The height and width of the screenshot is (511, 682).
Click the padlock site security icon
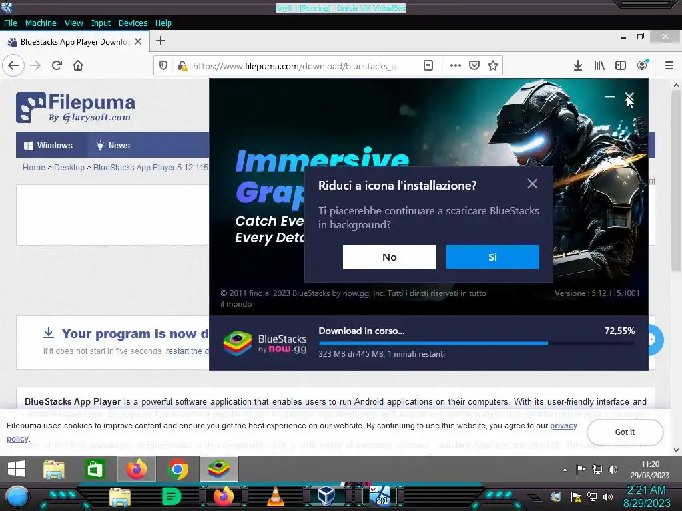182,65
